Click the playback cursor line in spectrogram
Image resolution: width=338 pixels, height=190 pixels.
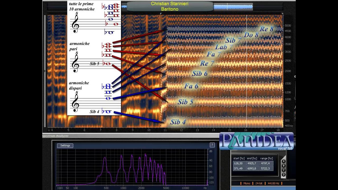[x=247, y=71]
